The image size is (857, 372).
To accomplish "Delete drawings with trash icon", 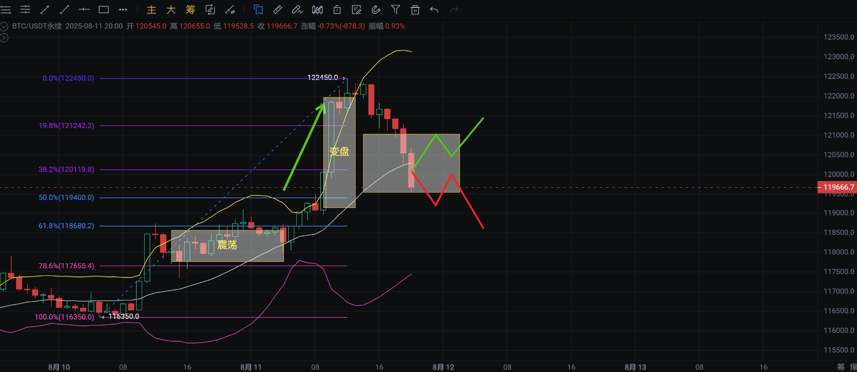I will [415, 9].
